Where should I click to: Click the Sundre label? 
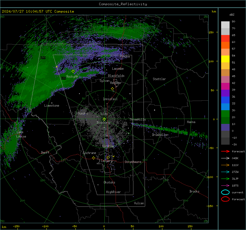[x=83, y=113]
